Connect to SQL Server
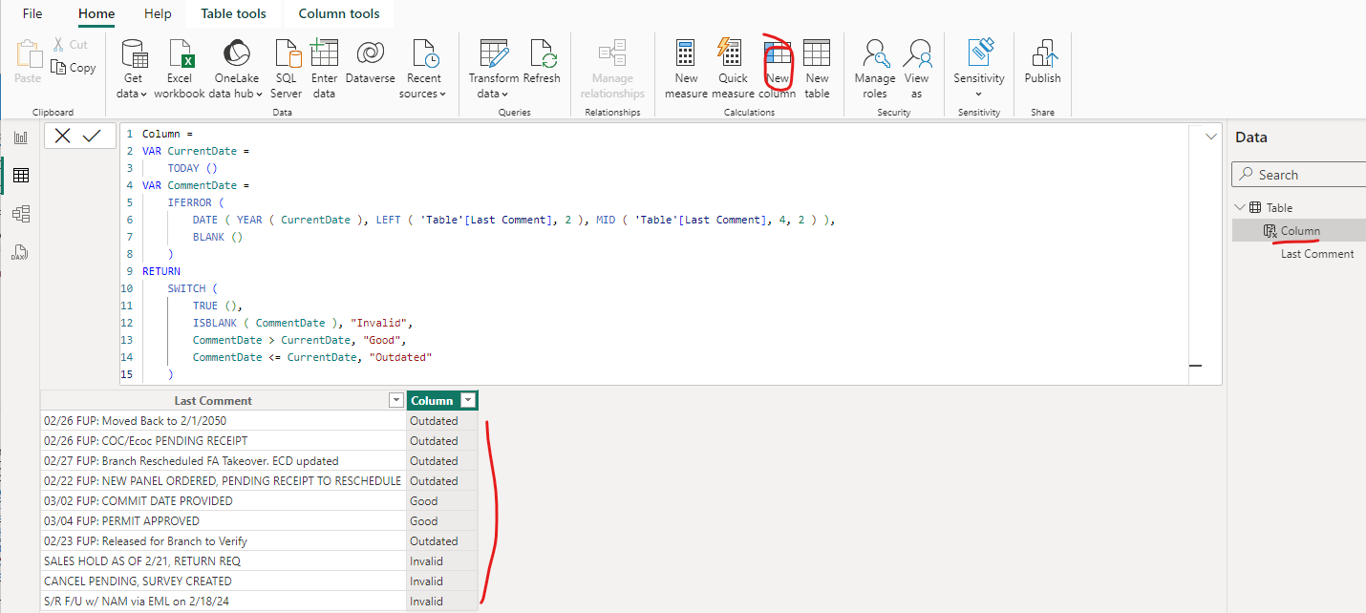Image resolution: width=1366 pixels, height=613 pixels. (286, 70)
